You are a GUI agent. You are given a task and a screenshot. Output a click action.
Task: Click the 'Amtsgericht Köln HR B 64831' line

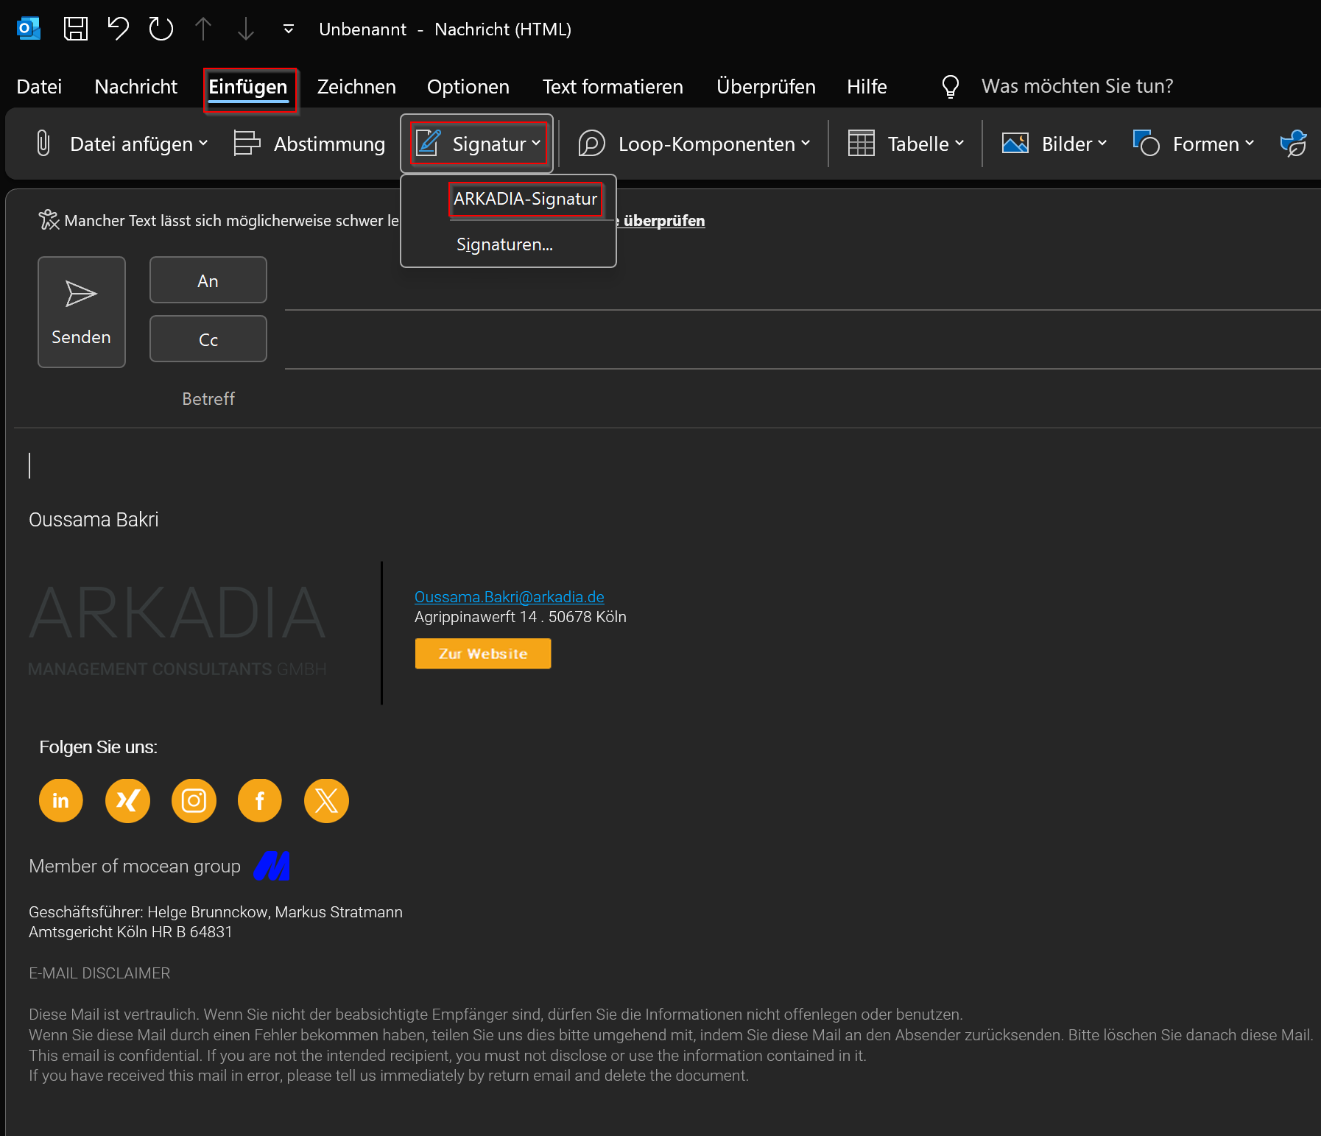[130, 932]
